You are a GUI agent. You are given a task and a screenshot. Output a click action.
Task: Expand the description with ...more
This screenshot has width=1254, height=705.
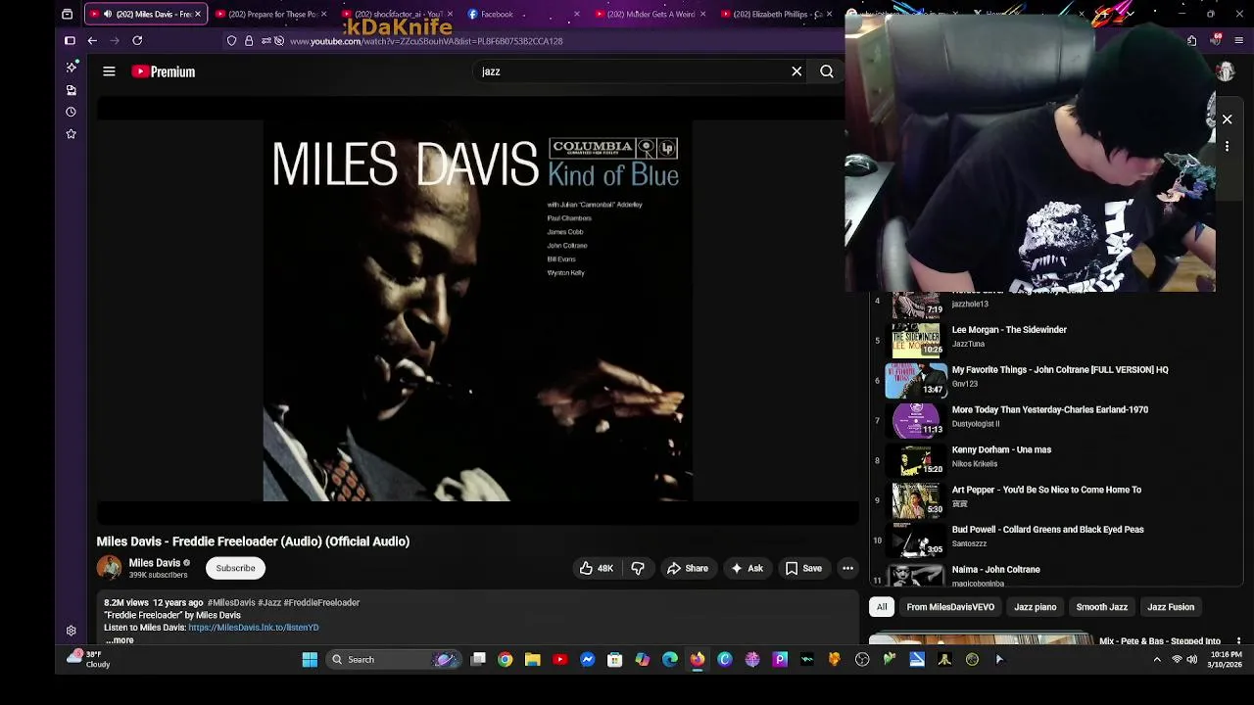point(120,640)
